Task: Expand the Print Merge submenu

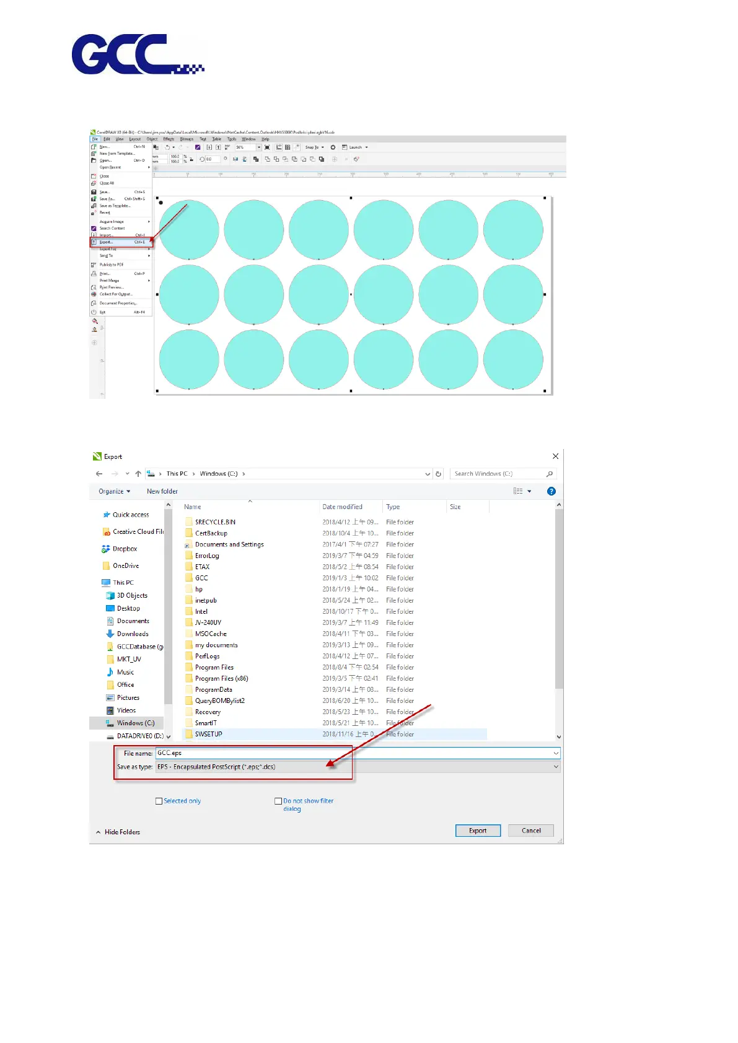Action: [121, 281]
